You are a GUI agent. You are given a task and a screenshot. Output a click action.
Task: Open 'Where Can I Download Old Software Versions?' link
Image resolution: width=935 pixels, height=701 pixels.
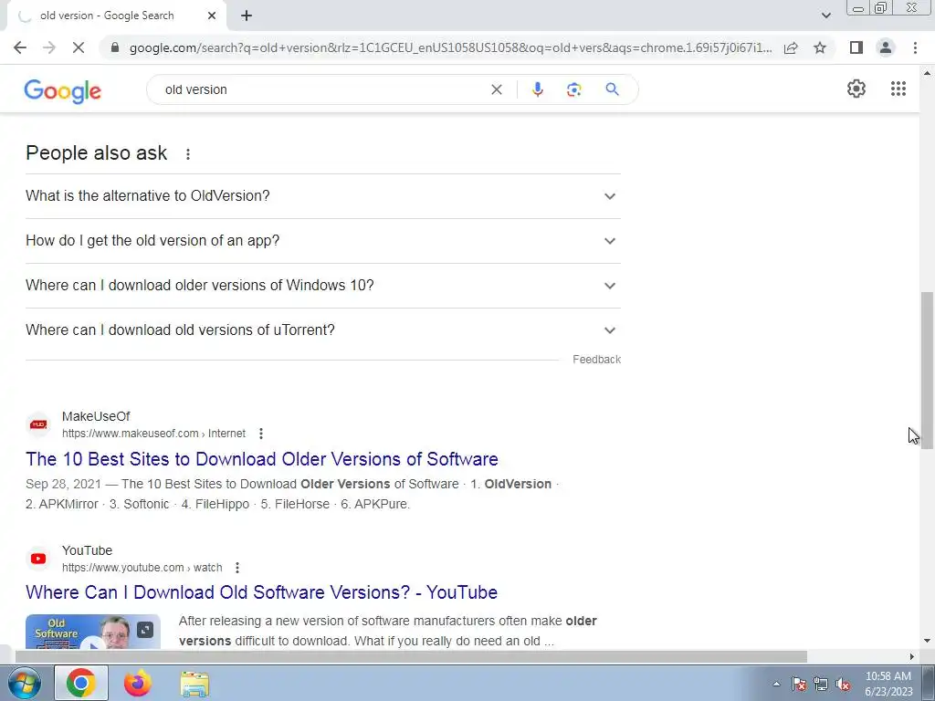[261, 592]
